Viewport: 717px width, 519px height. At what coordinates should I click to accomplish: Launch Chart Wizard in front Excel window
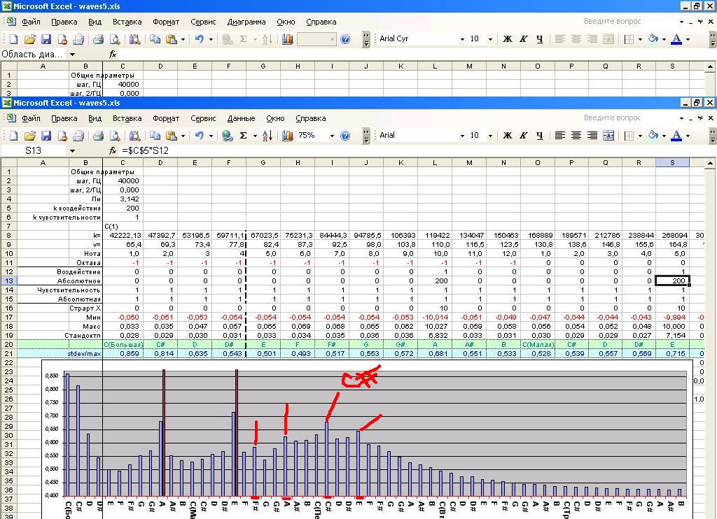tap(288, 136)
